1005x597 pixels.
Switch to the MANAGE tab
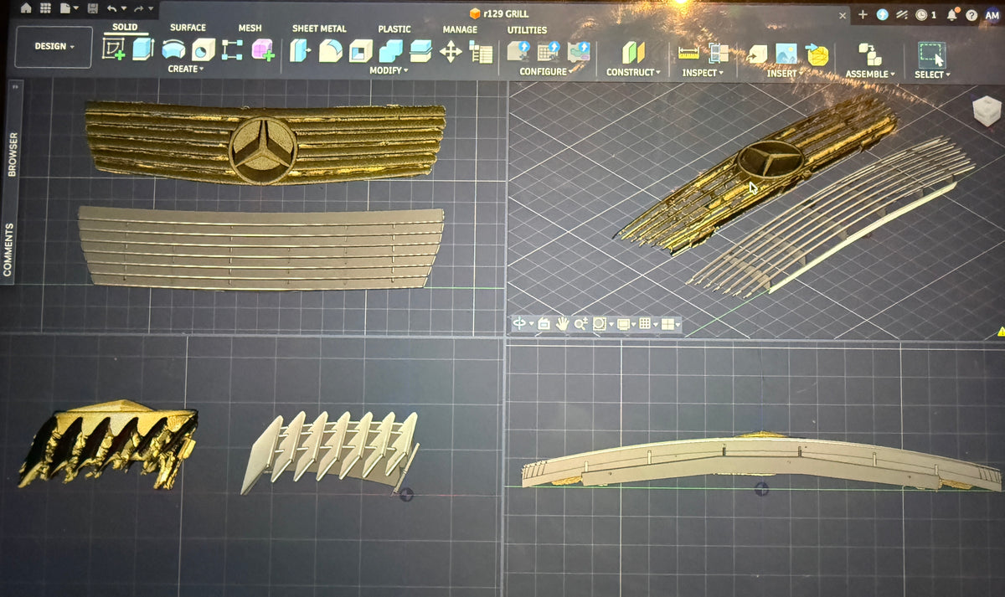point(460,29)
